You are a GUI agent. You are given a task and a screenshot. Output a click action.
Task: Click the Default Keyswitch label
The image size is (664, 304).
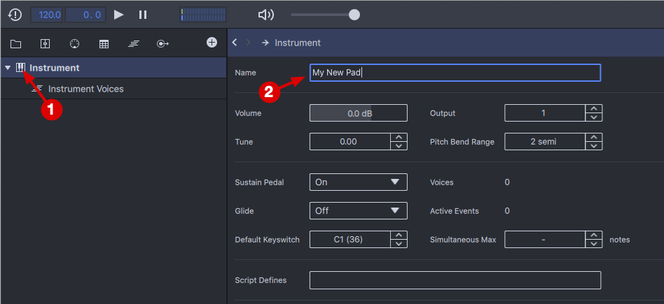click(267, 240)
